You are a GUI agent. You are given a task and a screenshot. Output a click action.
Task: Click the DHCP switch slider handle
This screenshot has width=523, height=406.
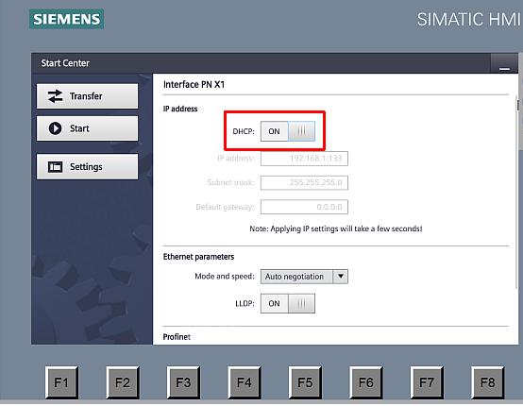coord(301,131)
